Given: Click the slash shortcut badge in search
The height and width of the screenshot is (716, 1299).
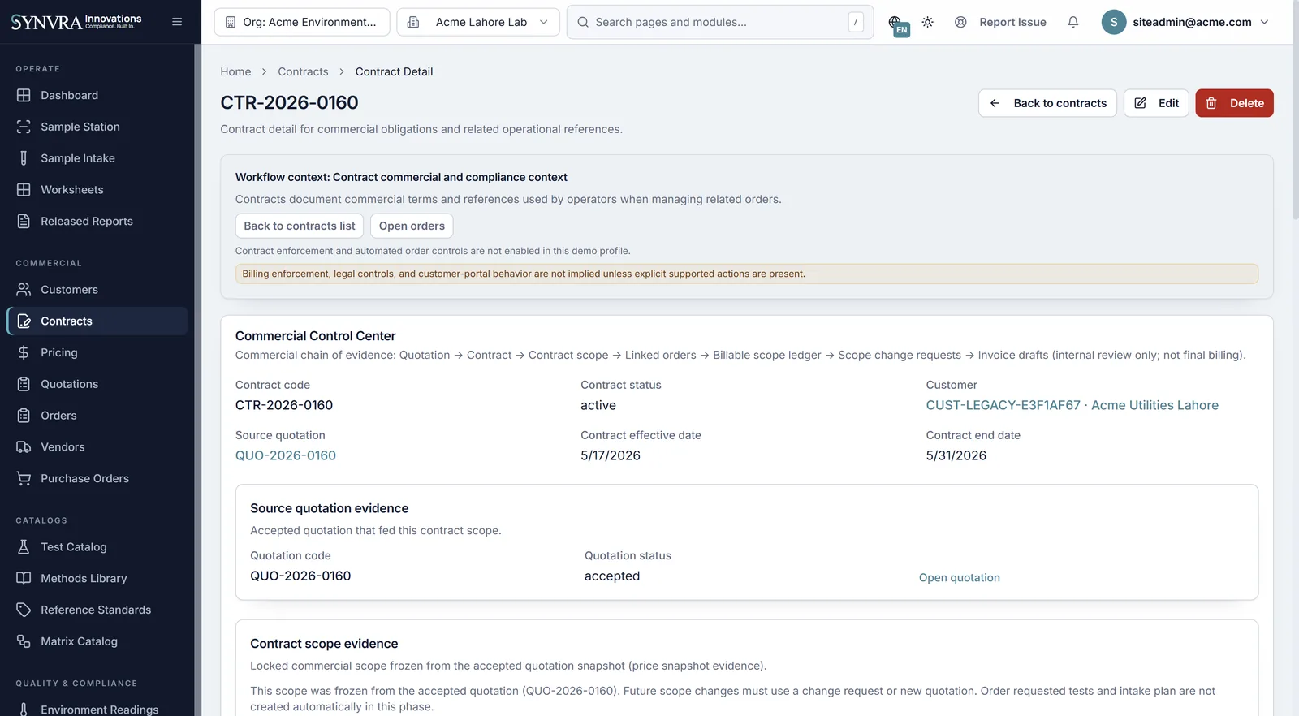Looking at the screenshot, I should point(856,22).
